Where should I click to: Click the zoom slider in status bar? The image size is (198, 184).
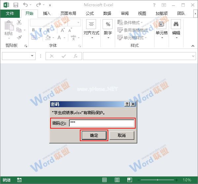click(158, 180)
